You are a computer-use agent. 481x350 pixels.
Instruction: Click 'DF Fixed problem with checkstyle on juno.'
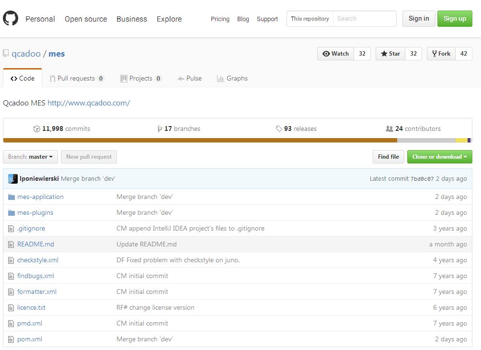(178, 260)
